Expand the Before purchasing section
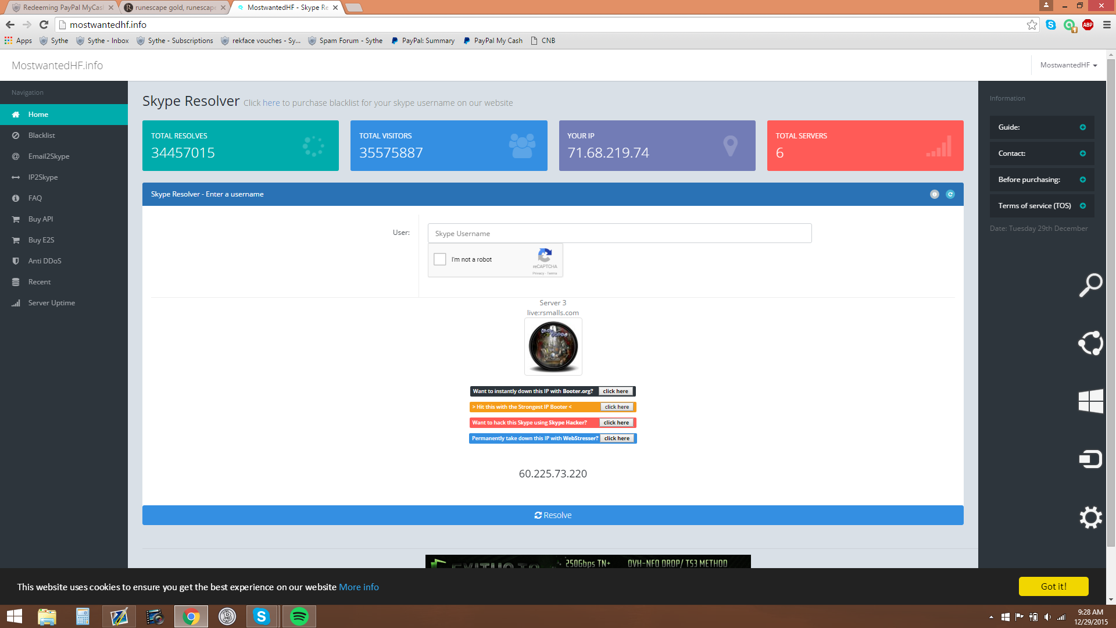The height and width of the screenshot is (628, 1116). 1042,180
